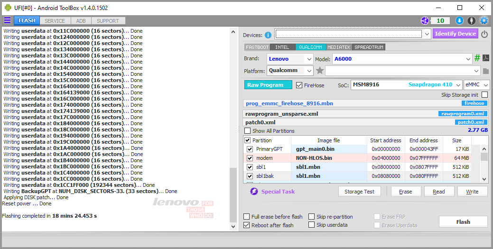
Task: Click the log panel vertical scrollbar
Action: click(233, 129)
